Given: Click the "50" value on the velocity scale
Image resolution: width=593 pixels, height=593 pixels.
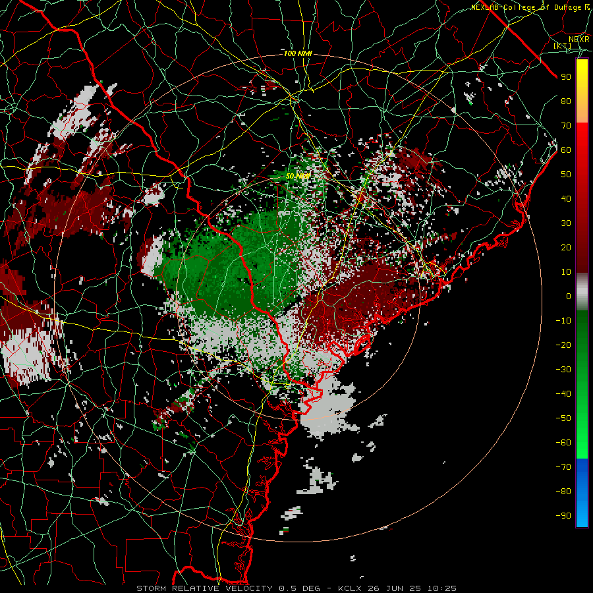Looking at the screenshot, I should pos(566,175).
